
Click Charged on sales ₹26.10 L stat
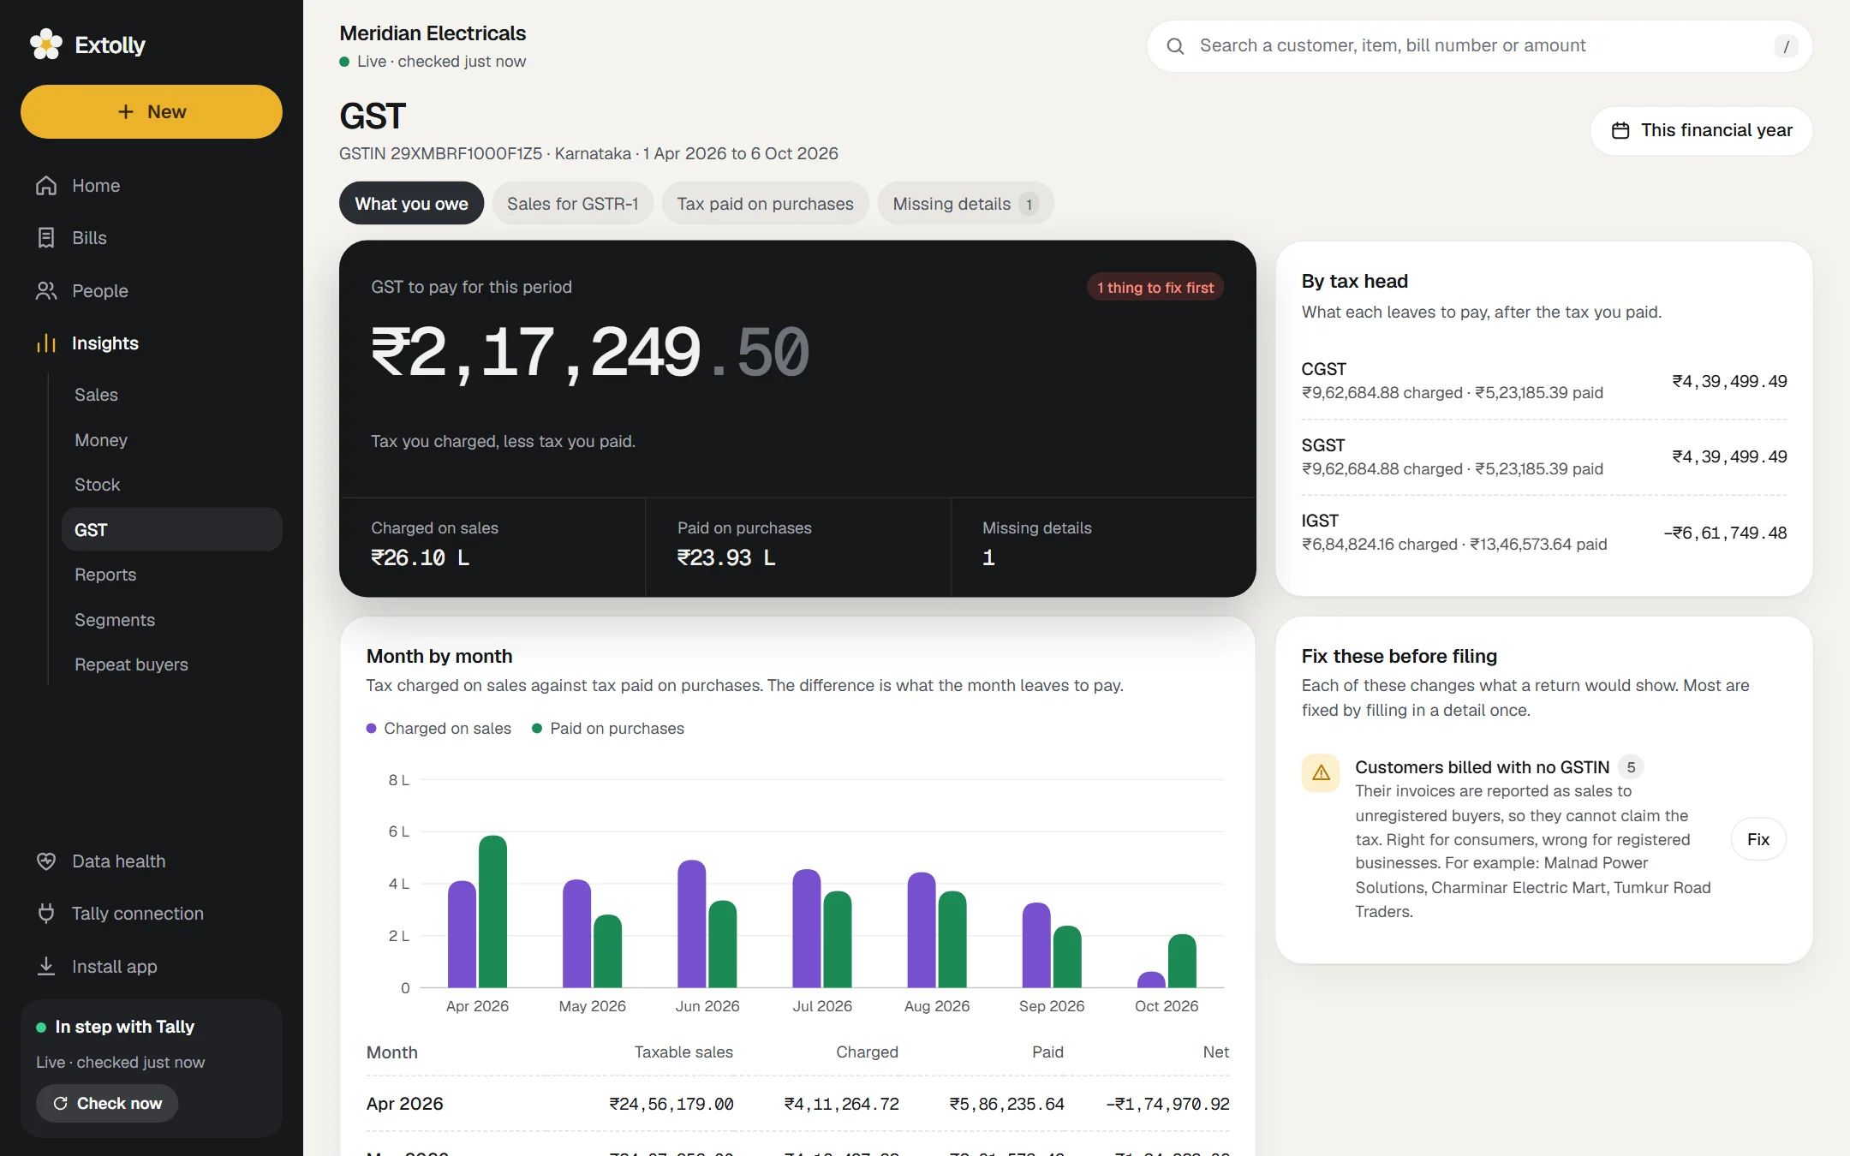[x=492, y=545]
